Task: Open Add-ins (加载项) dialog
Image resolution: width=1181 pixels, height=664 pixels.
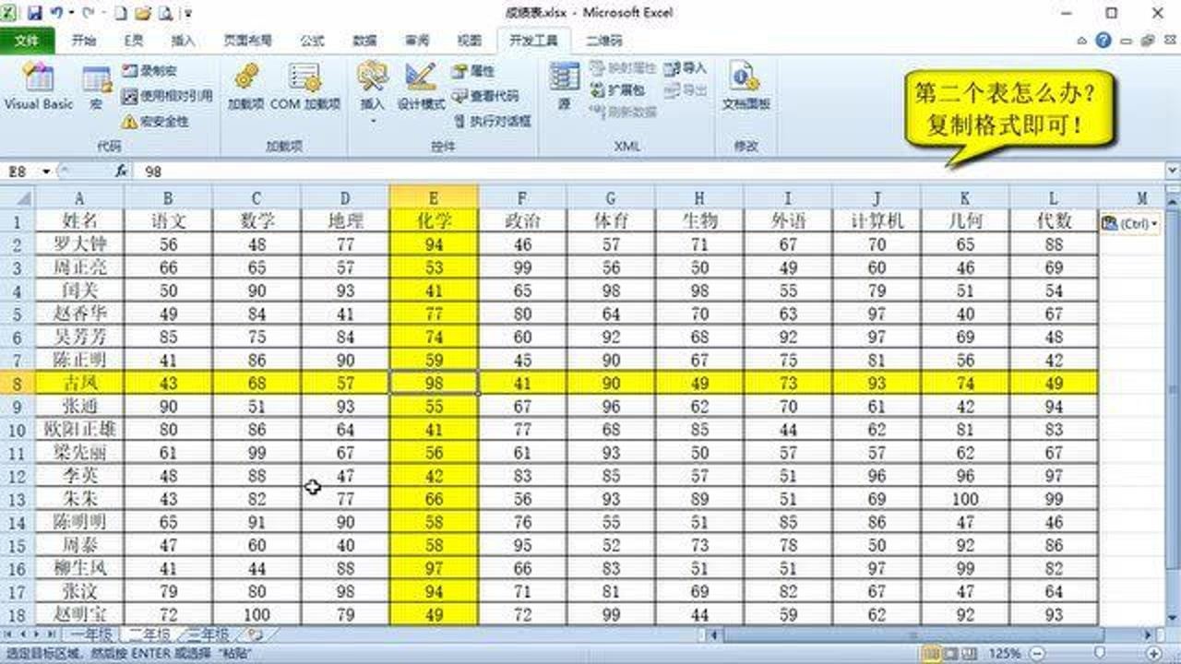Action: click(246, 88)
